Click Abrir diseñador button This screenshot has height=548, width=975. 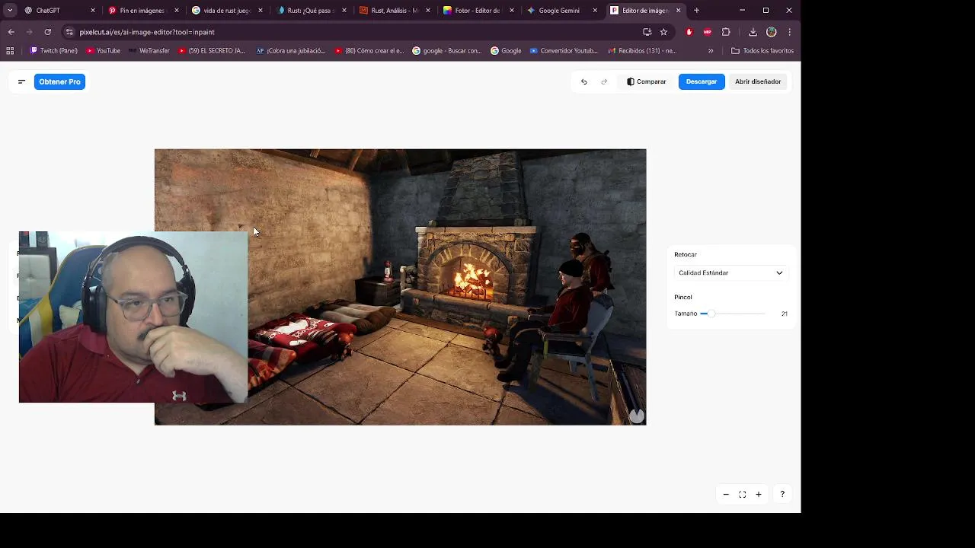pos(758,81)
